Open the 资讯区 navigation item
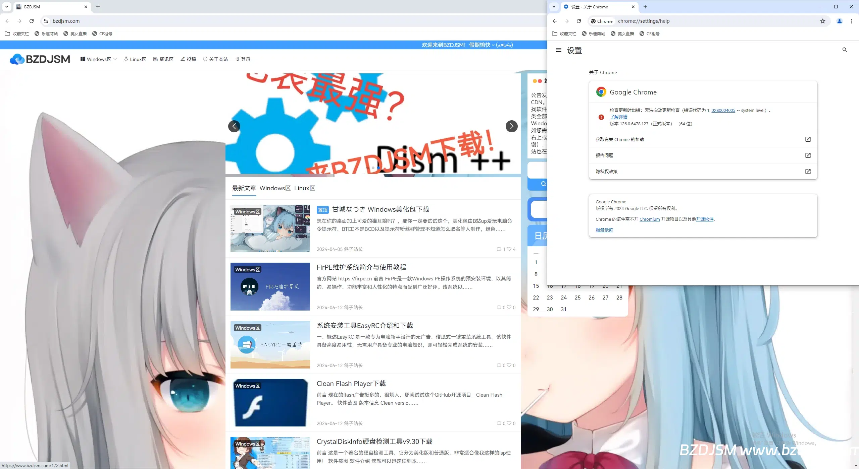Screen dimensions: 859x469 [x=163, y=59]
